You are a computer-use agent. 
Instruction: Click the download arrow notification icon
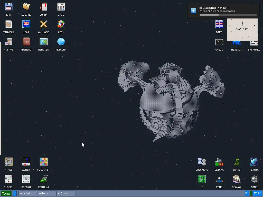(193, 11)
